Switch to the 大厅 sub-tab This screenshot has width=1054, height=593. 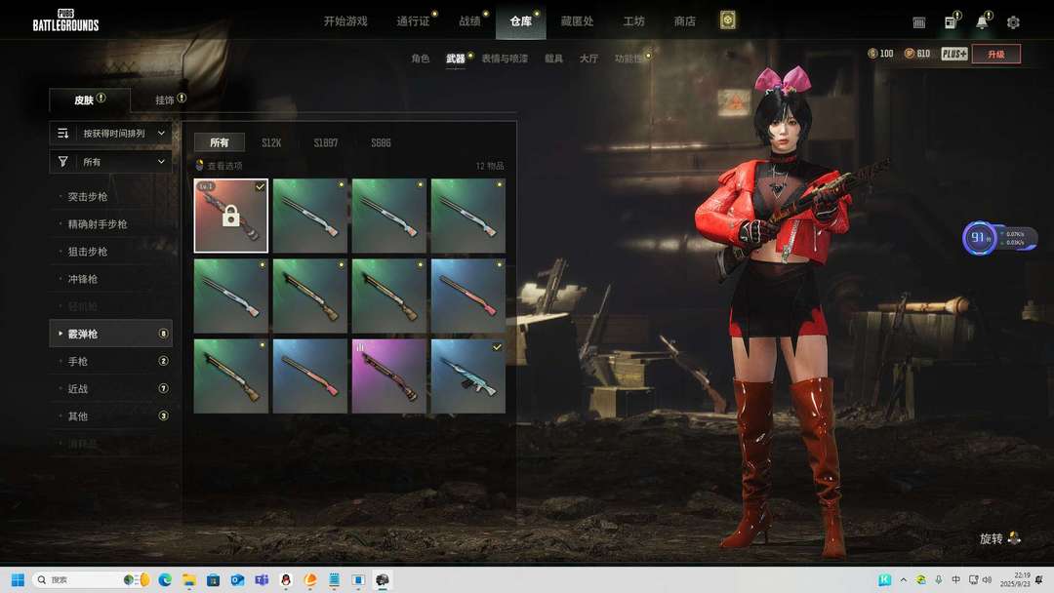tap(588, 59)
